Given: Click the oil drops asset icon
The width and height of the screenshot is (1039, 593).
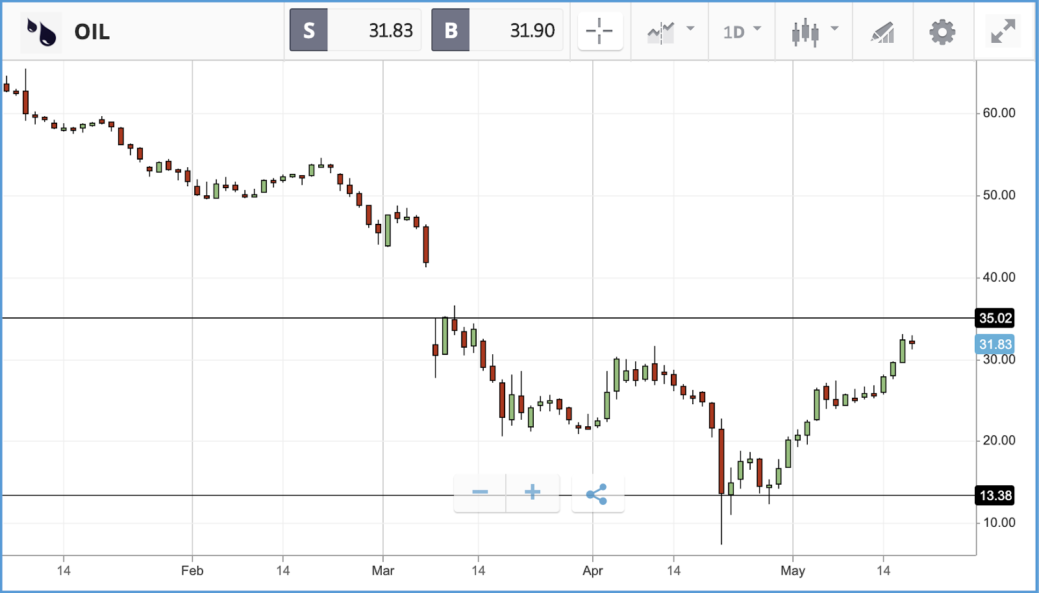Looking at the screenshot, I should pyautogui.click(x=41, y=31).
